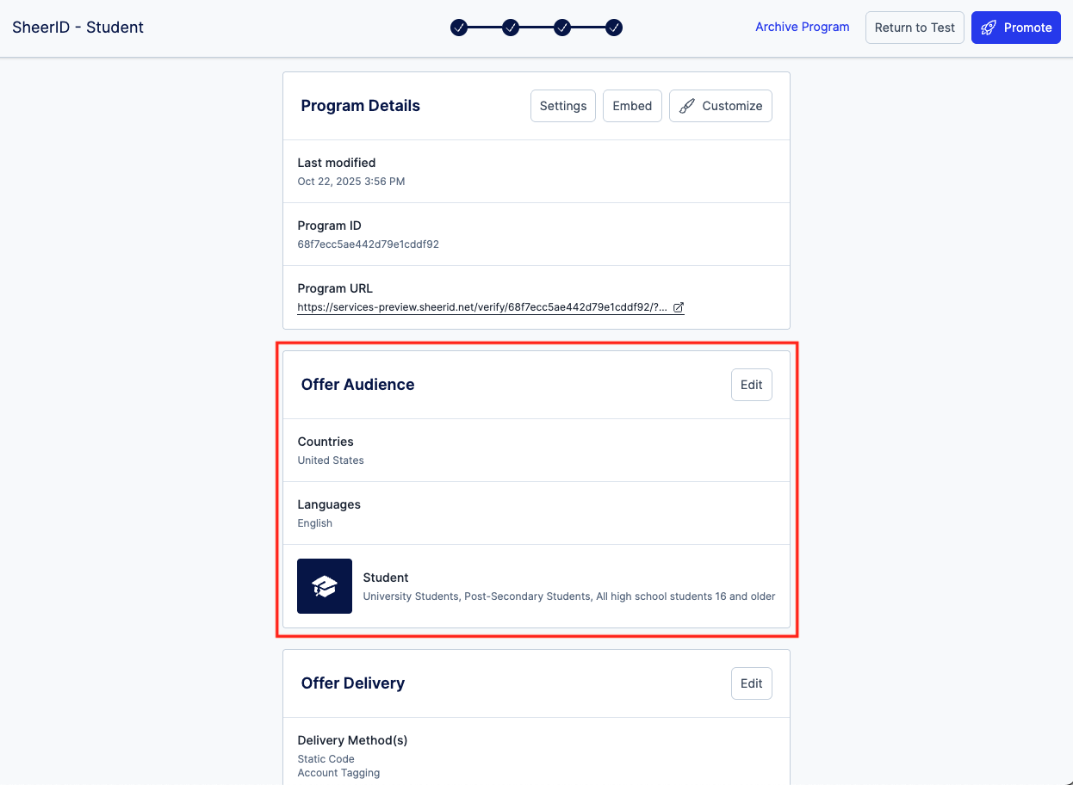Click the Static Code delivery method
The width and height of the screenshot is (1073, 785).
click(326, 759)
